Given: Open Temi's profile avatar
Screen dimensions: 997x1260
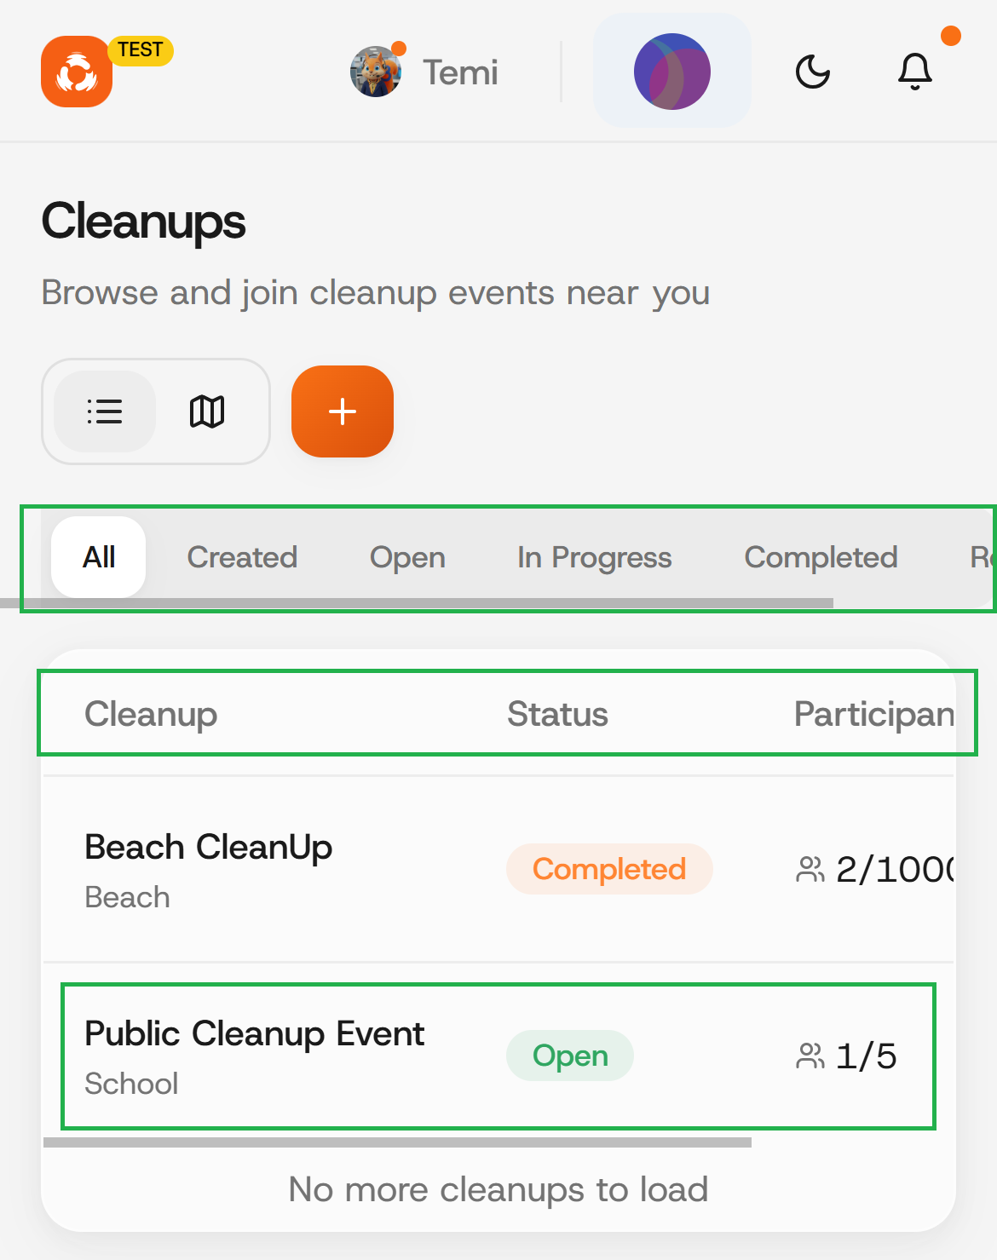Looking at the screenshot, I should click(x=376, y=72).
